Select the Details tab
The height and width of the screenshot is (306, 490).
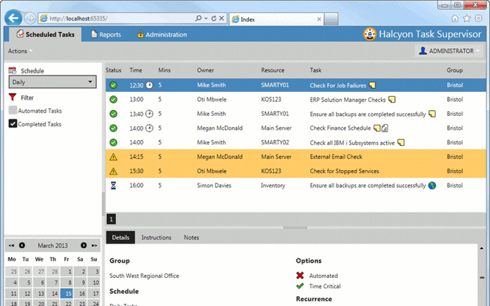[x=121, y=238]
